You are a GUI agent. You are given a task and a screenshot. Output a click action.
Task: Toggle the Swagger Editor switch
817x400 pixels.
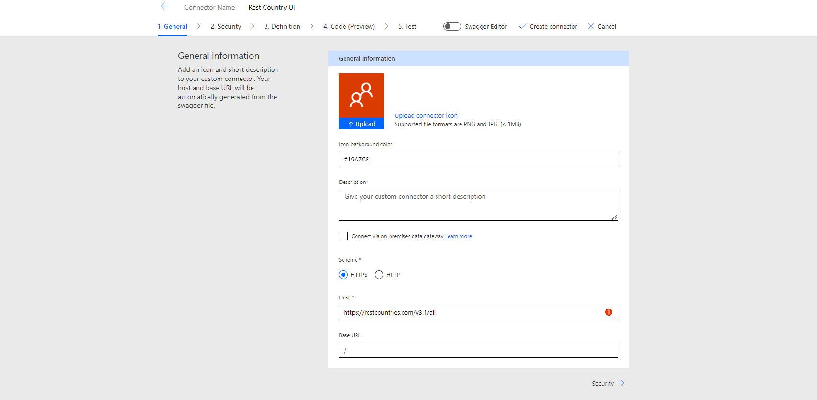[x=452, y=26]
